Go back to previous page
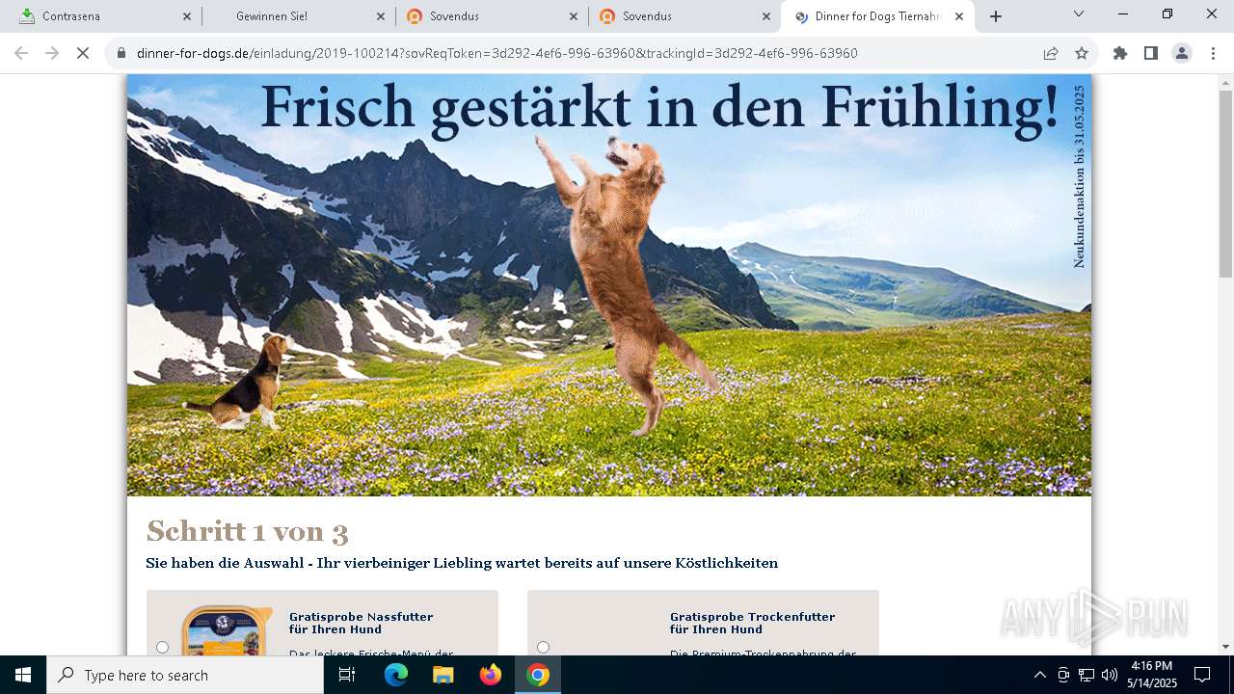 pyautogui.click(x=21, y=53)
